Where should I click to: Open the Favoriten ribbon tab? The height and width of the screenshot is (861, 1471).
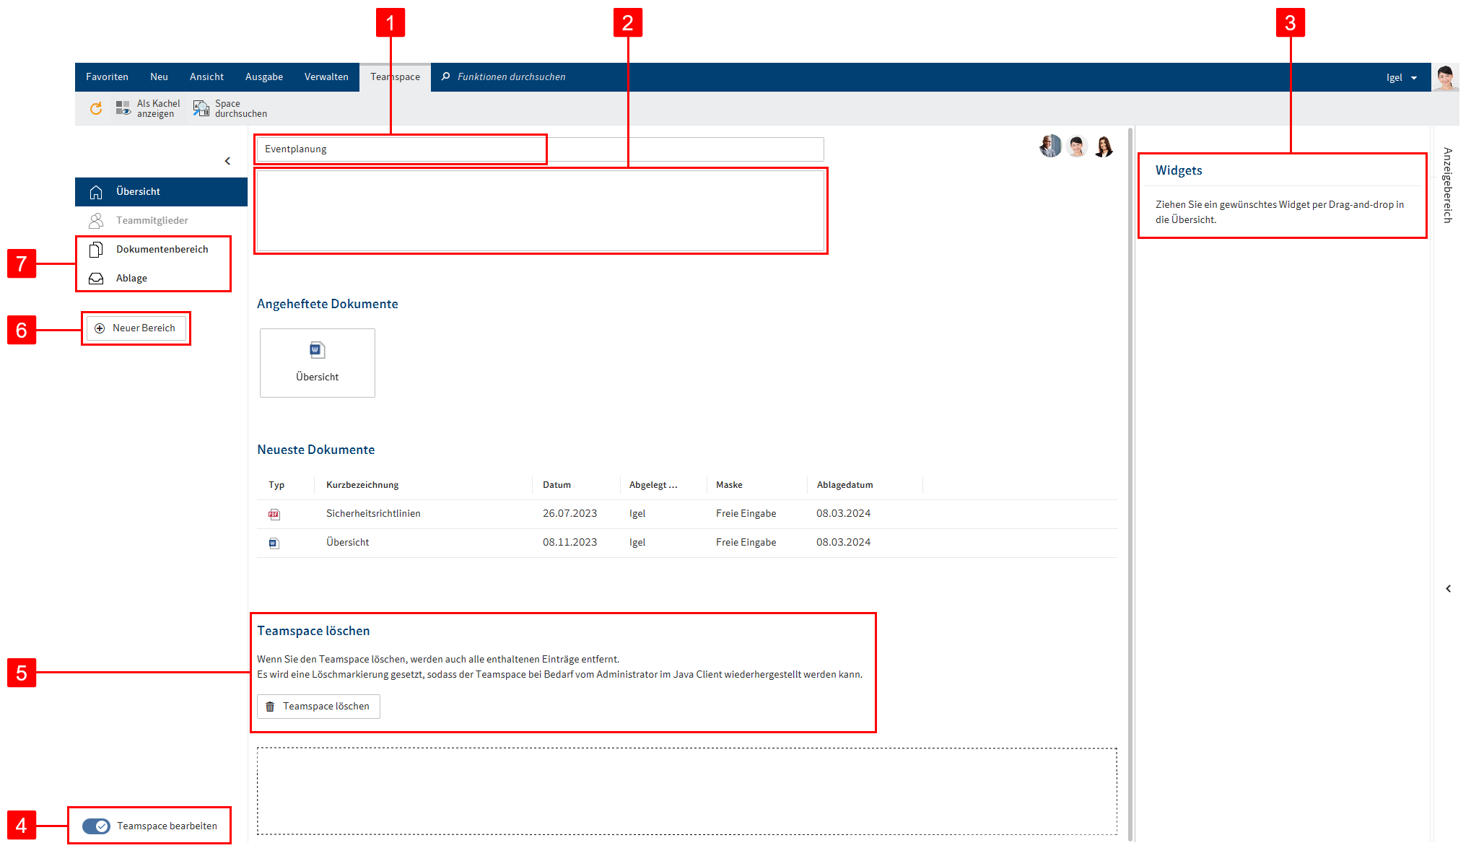point(107,77)
